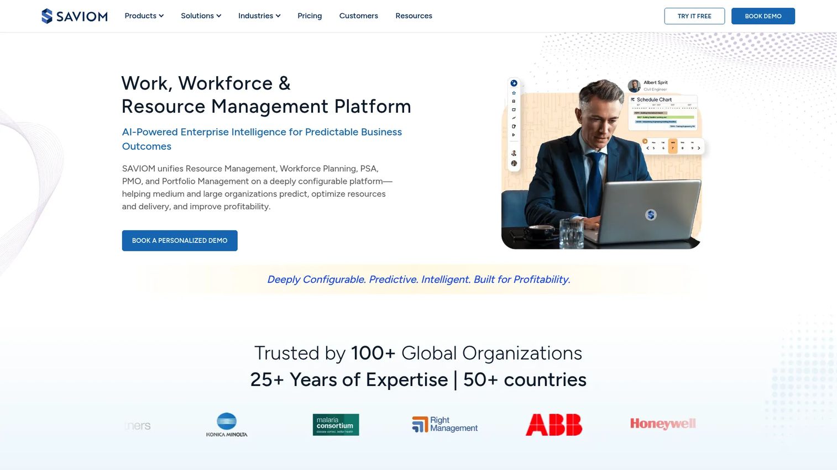Click '25+ Years of Expertise | 50+ countries'
This screenshot has width=837, height=470.
(418, 379)
